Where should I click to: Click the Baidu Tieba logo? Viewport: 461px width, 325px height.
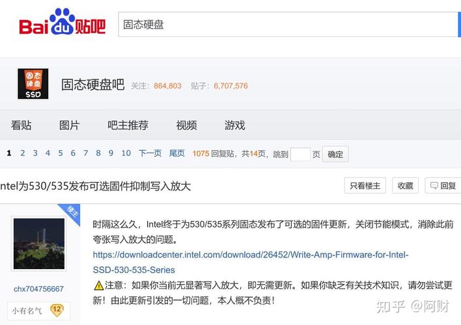pyautogui.click(x=63, y=21)
